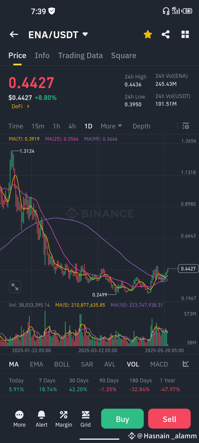Screen dimensions: 199x443
Task: Toggle favorite star for ENA/USDT
Action: pos(148,34)
